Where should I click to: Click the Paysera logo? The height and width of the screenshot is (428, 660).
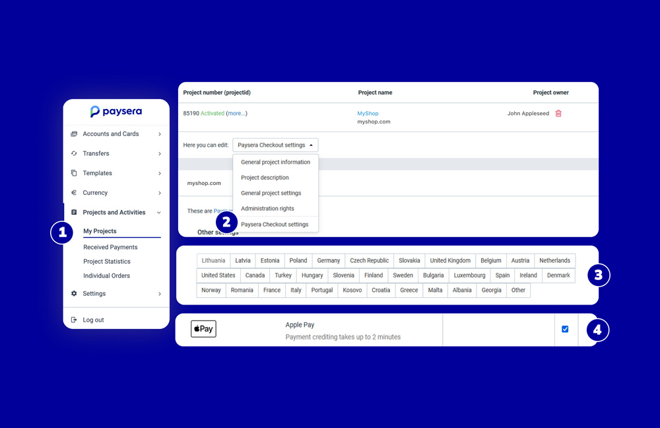[x=116, y=112]
